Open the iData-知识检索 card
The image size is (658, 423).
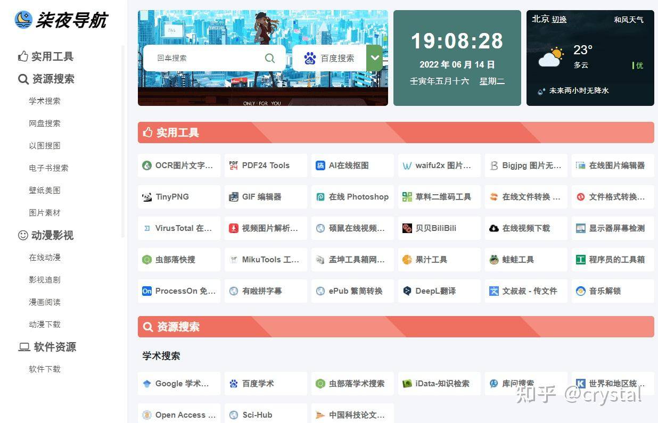[439, 384]
